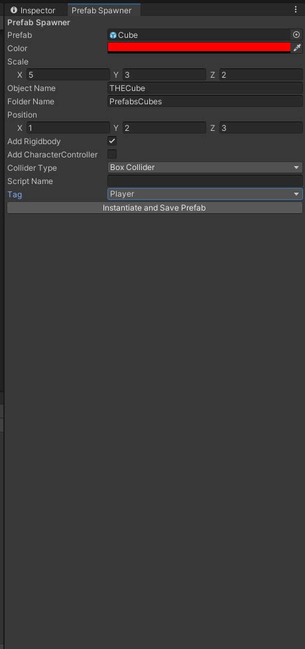
Task: Enable the Add CharacterController checkbox
Action: click(x=112, y=154)
